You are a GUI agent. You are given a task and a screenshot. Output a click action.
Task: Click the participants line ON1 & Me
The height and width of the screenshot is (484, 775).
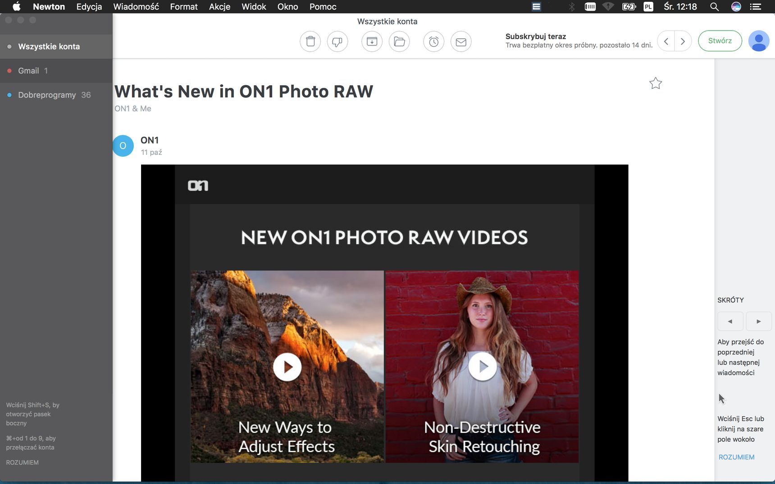tap(133, 109)
